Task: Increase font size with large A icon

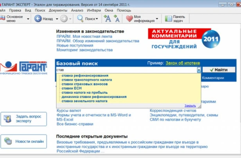Action: pyautogui.click(x=108, y=19)
